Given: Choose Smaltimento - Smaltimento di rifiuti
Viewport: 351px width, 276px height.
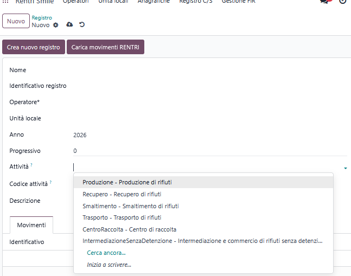Looking at the screenshot, I should point(203,206).
